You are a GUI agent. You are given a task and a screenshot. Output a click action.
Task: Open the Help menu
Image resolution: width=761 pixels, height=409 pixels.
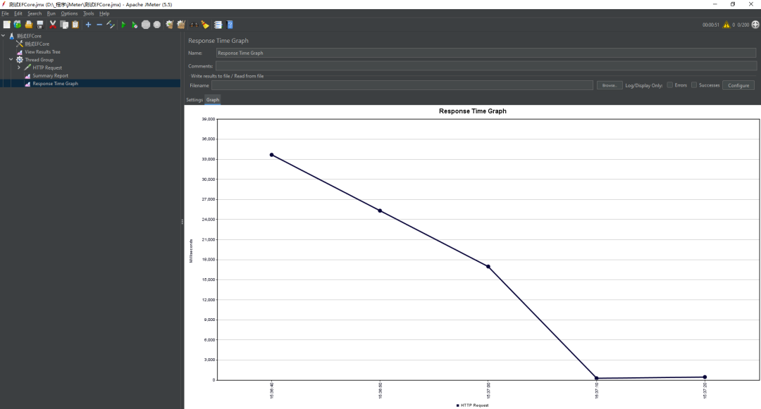(x=104, y=13)
